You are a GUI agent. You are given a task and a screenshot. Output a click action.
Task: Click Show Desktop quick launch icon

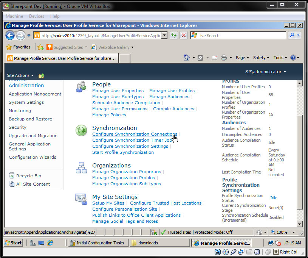41,243
